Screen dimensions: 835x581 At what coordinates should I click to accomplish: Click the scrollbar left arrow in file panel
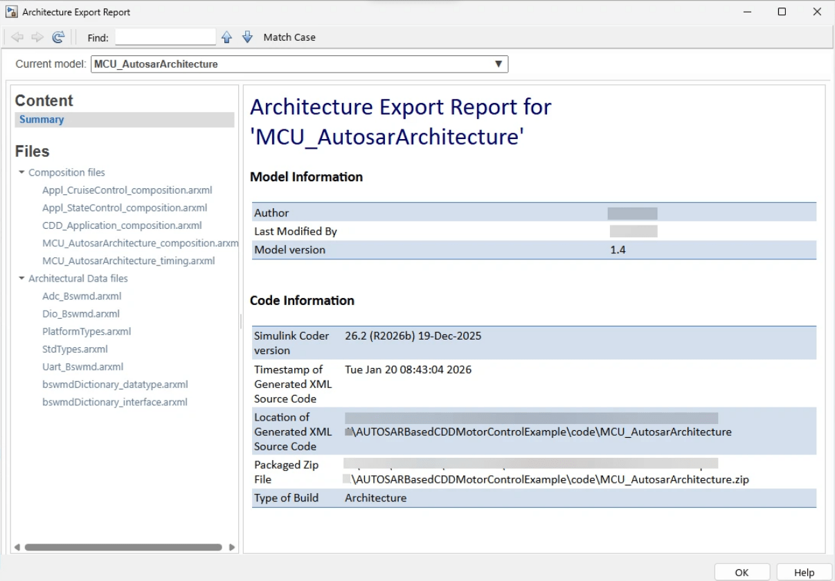[x=17, y=547]
